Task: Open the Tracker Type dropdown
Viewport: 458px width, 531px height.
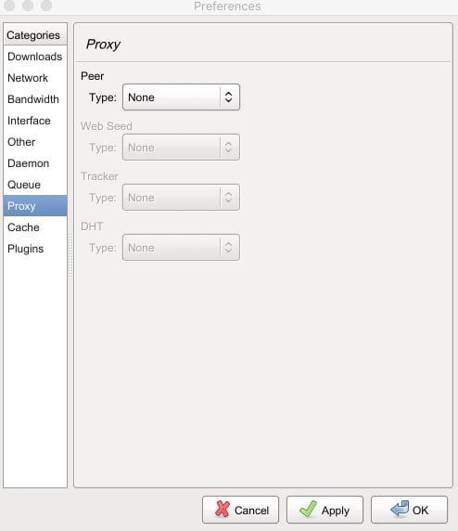Action: 181,198
